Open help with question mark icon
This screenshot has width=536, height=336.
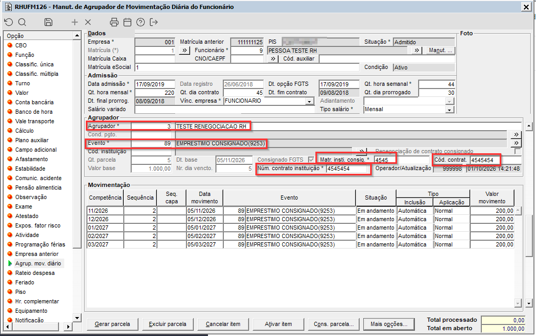point(141,22)
